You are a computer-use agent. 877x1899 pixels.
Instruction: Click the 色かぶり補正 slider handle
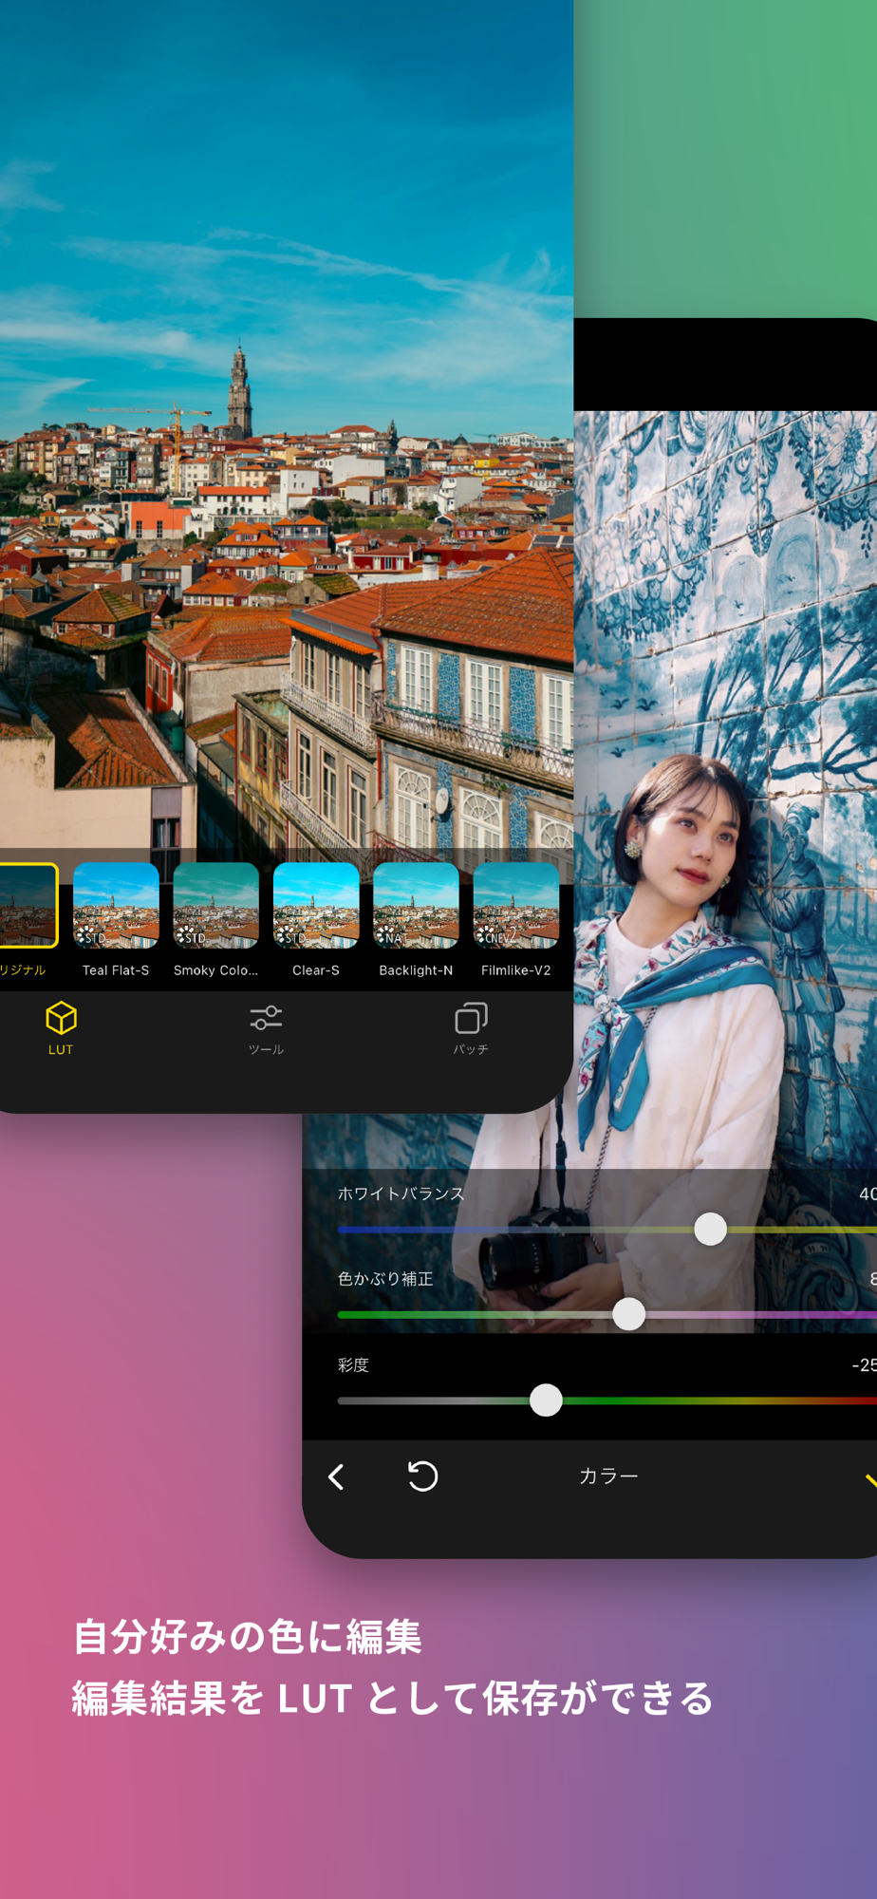click(x=628, y=1314)
